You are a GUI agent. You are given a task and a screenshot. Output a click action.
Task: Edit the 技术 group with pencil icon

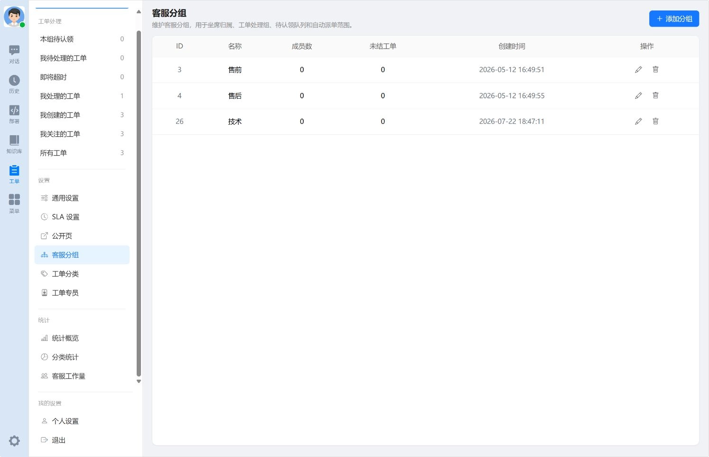tap(638, 121)
